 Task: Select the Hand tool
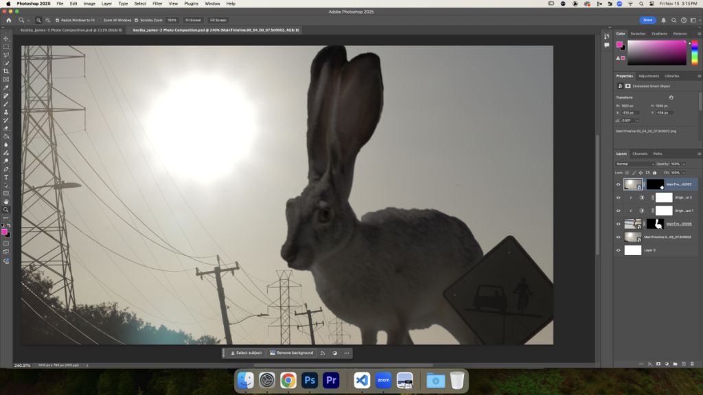[6, 202]
